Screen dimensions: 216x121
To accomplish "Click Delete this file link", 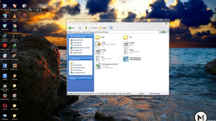I will (x=78, y=53).
